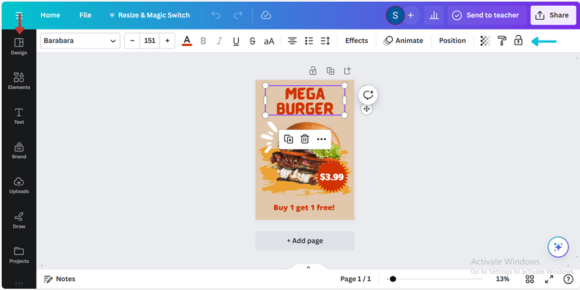Click + Add page button
This screenshot has height=290, width=580.
(305, 241)
